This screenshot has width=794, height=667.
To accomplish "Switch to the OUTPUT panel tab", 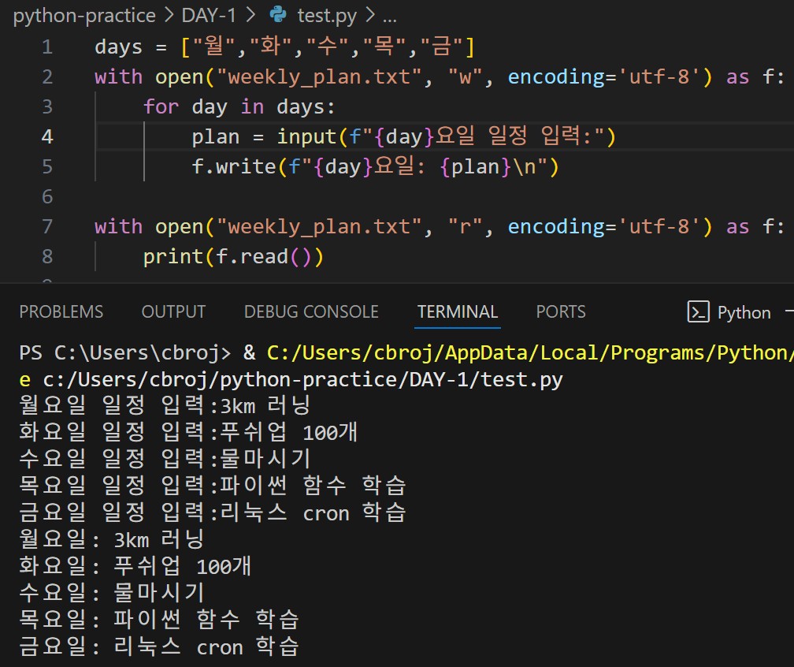I will click(173, 311).
